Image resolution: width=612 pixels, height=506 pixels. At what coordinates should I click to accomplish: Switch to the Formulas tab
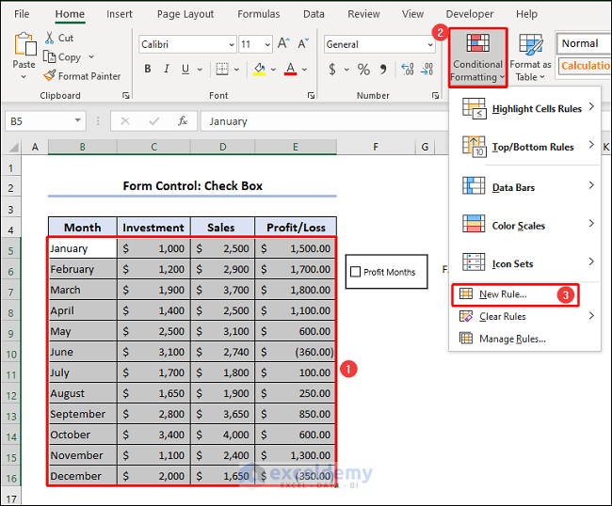coord(258,14)
